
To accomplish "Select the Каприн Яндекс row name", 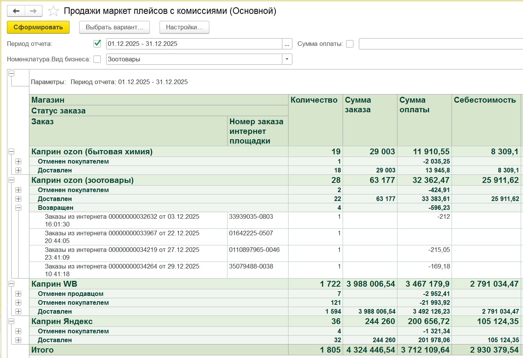I will (62, 321).
